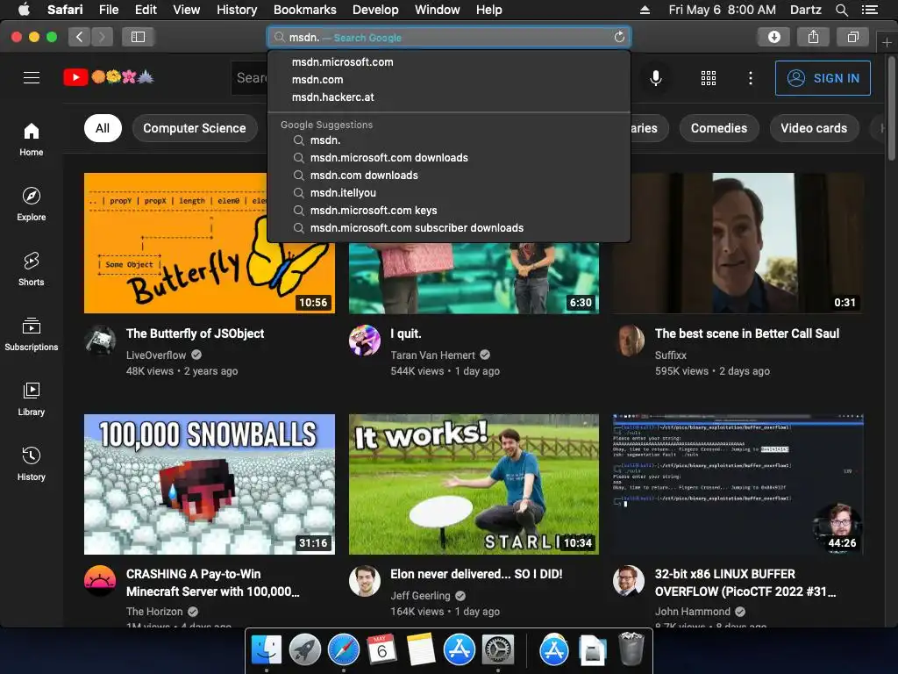Open the Window menu
Screen dimensions: 898x674
pyautogui.click(x=437, y=10)
